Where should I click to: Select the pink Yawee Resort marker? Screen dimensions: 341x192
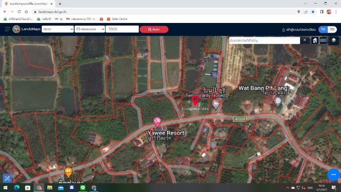pyautogui.click(x=157, y=122)
